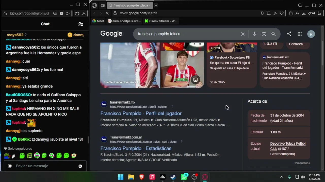Image resolution: width=325 pixels, height=182 pixels.
Task: Open the Opera extensions puzzle icon
Action: (x=291, y=13)
